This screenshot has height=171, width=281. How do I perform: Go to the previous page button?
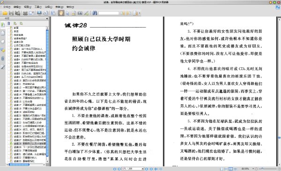pos(119,169)
